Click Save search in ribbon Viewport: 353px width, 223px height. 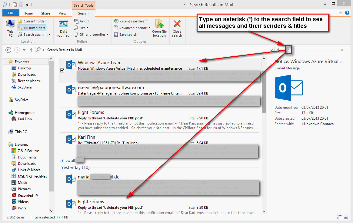tap(126, 35)
